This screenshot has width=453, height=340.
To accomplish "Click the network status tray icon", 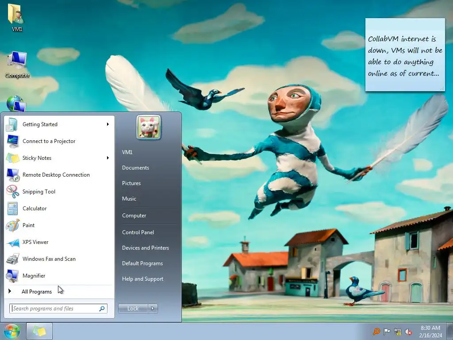I will tap(398, 332).
